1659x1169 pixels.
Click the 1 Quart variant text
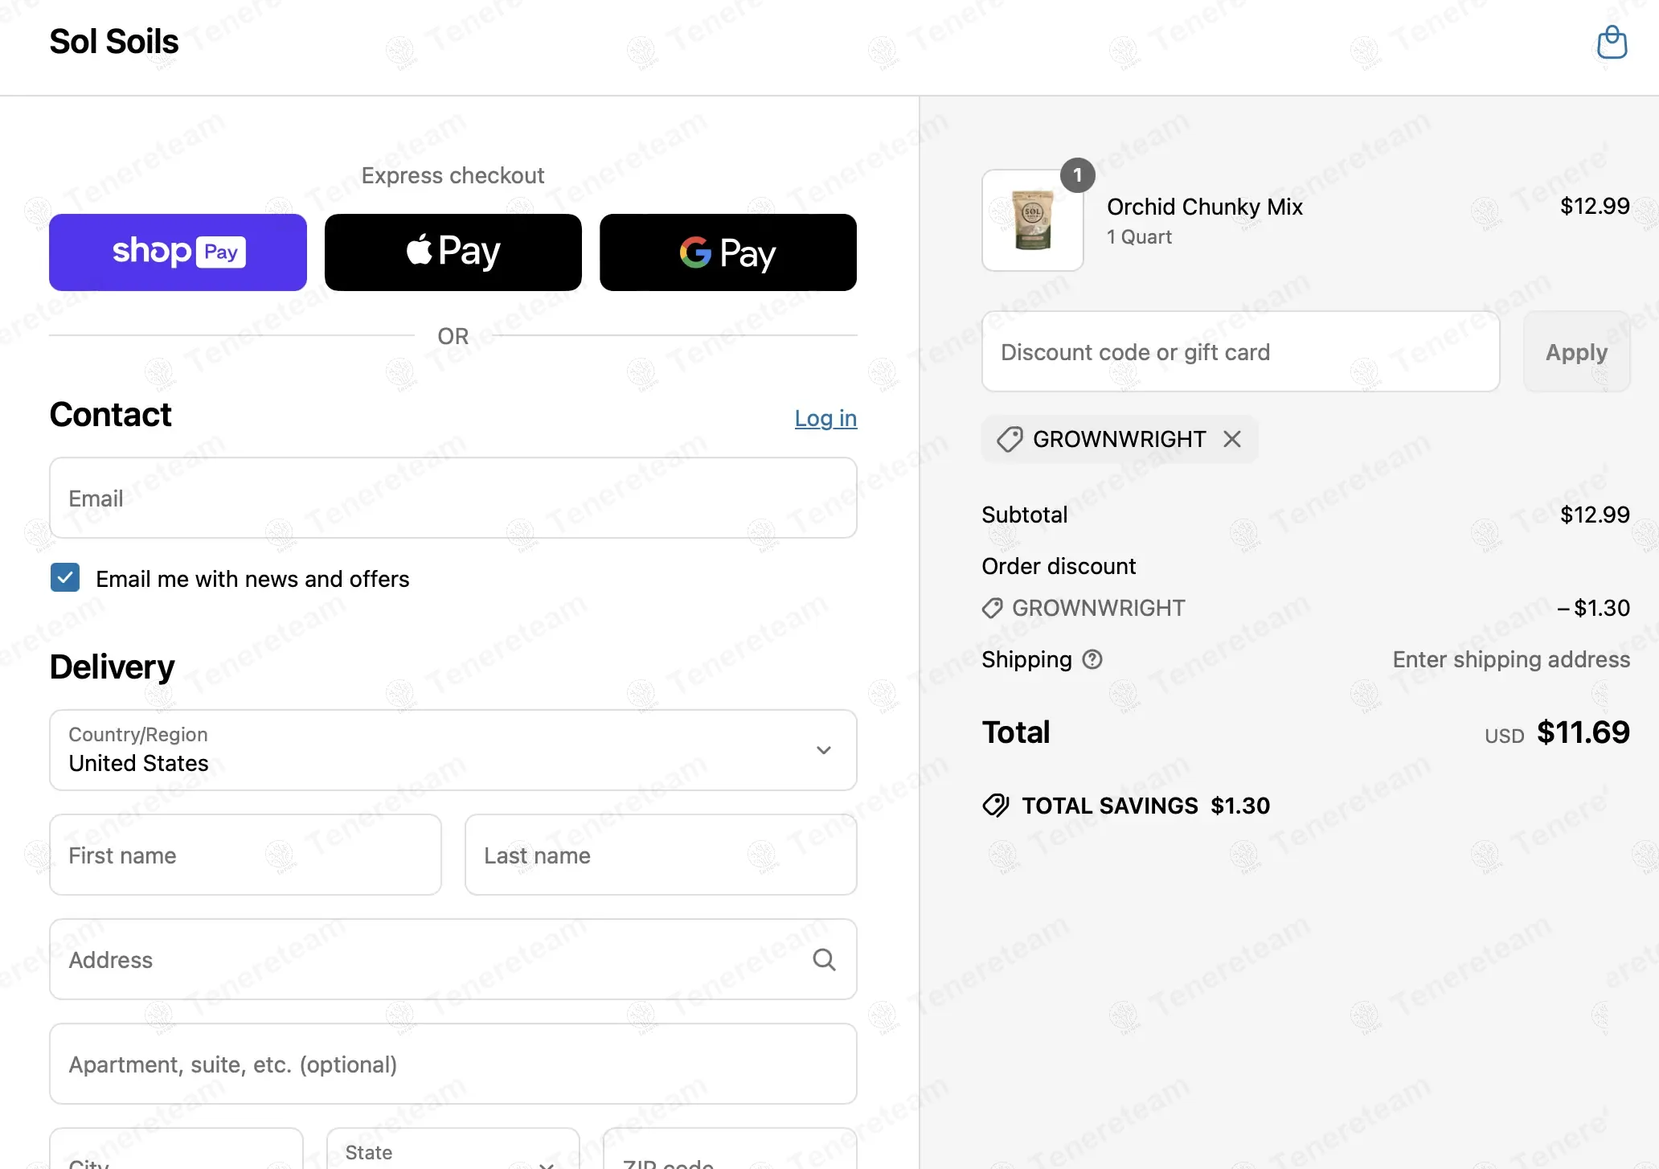1139,237
